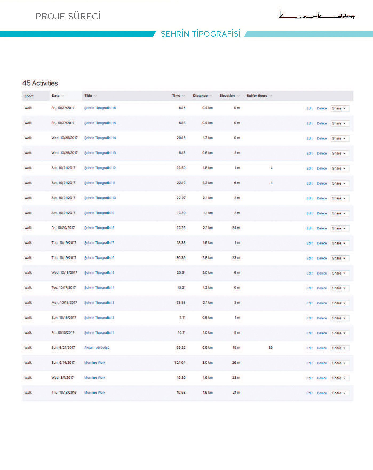Open Share dropdown for Şehrin Tipografisi 8
Image resolution: width=373 pixels, height=470 pixels.
pyautogui.click(x=340, y=228)
